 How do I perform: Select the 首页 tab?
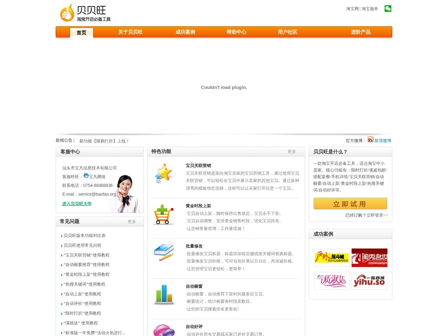coord(82,33)
